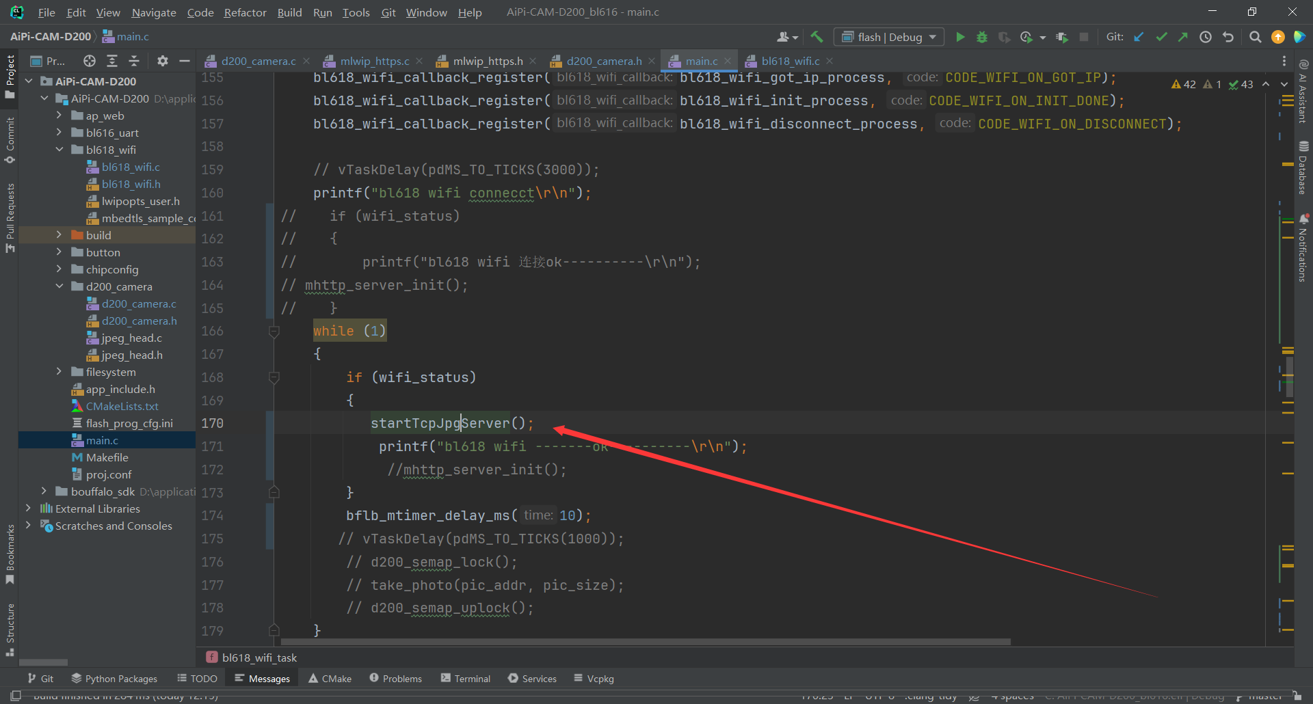Screen dimensions: 1313x704
Task: Toggle fold marker at while (1) line
Action: pyautogui.click(x=274, y=331)
